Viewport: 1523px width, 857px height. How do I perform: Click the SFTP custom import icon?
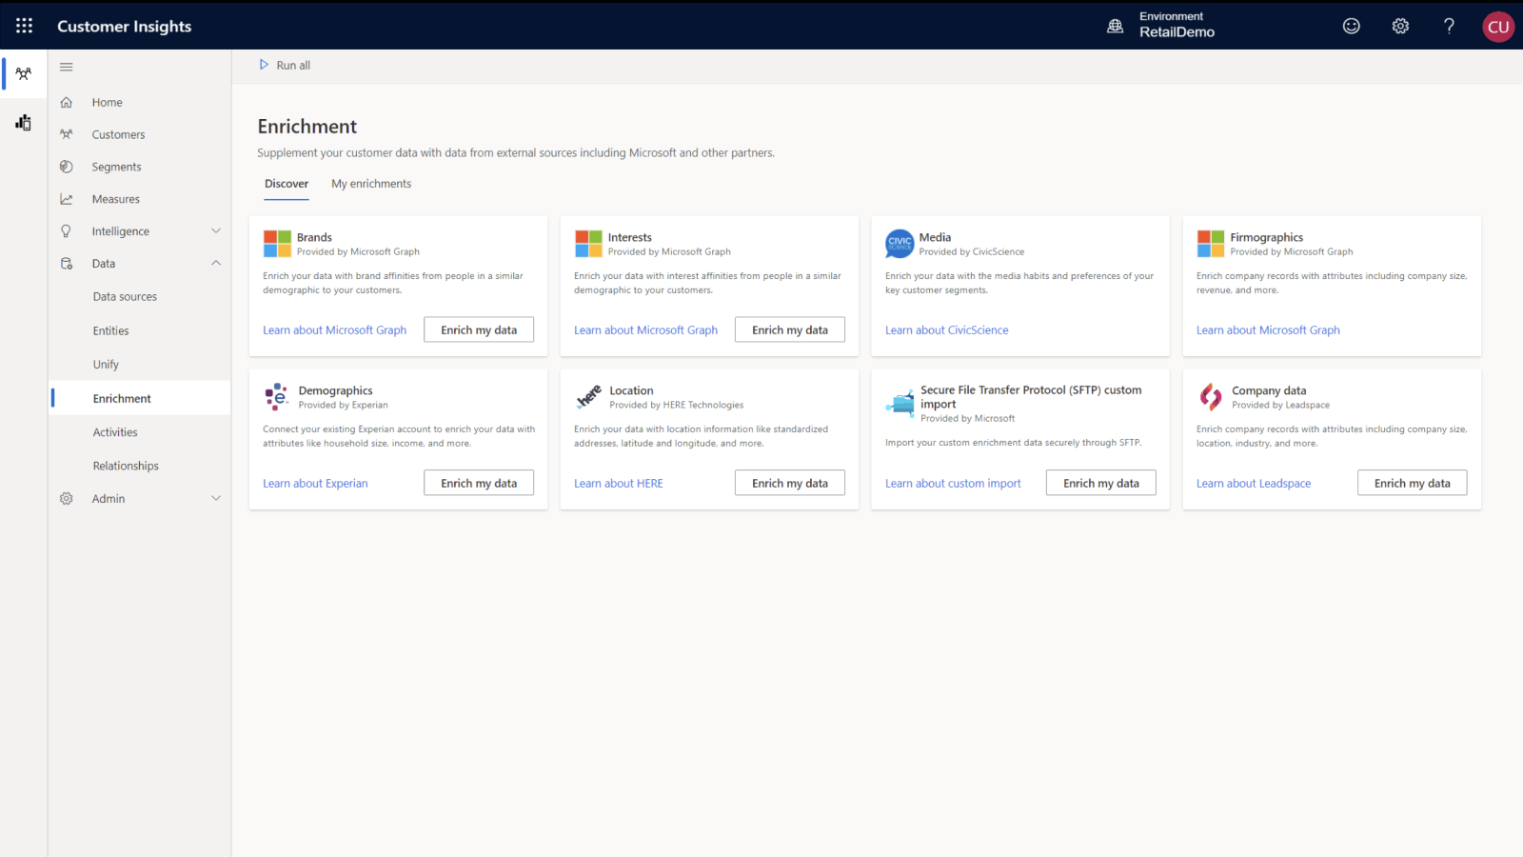click(x=900, y=404)
